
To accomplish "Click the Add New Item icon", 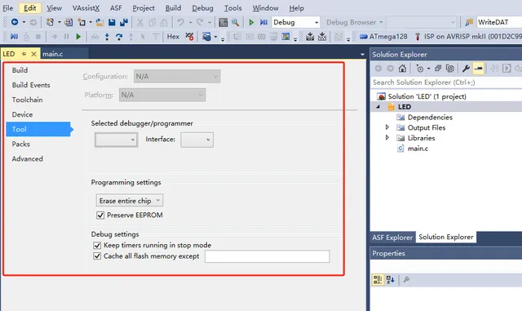I will click(x=82, y=22).
